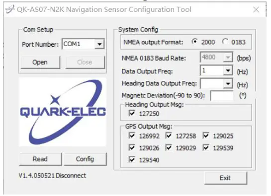271x196 pixels.
Task: Toggle the 129539 GPS message checkbox
Action: click(206, 147)
